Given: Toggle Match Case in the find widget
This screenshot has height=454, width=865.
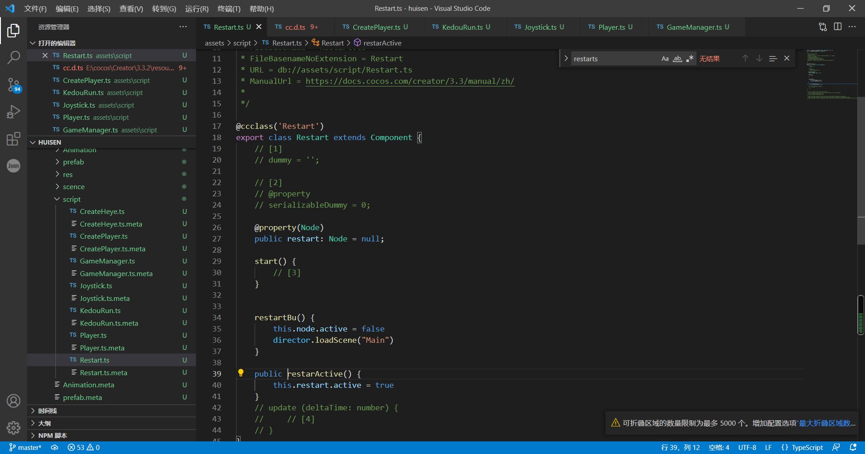Looking at the screenshot, I should click(x=665, y=59).
